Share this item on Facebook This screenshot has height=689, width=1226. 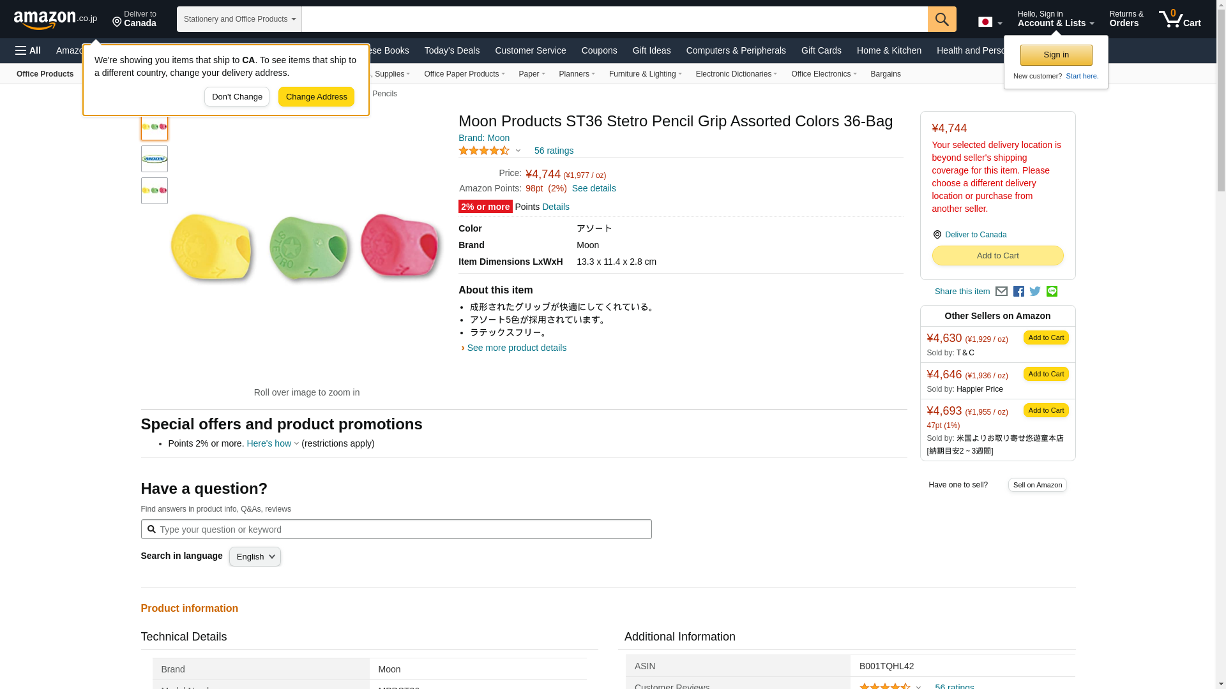click(x=1018, y=292)
